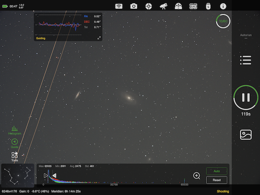Open the info about icon

click(223, 6)
